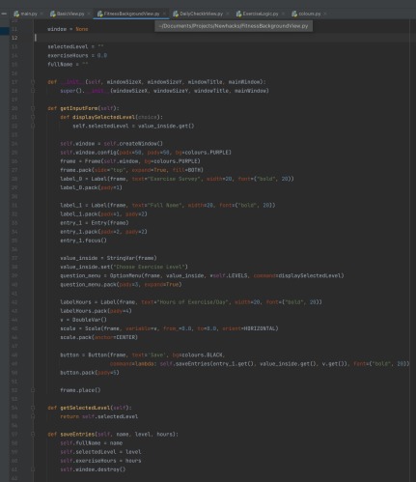Click the Python icon on FitnessBackgroundView.py tab
Viewport: 416px width, 482px height.
click(x=99, y=14)
